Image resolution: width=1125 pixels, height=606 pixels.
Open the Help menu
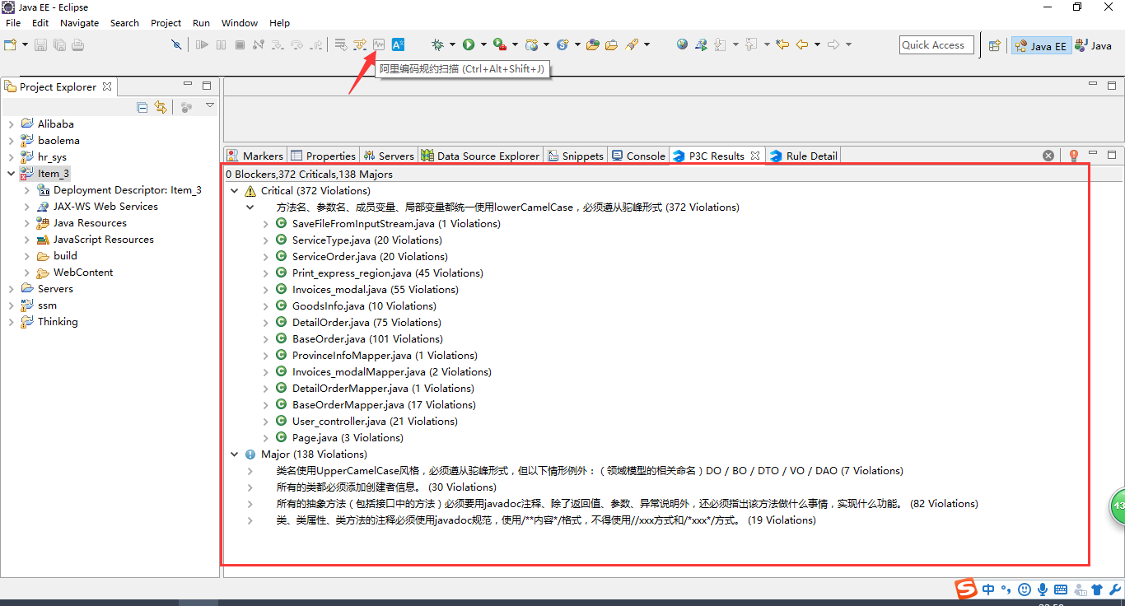pos(279,23)
